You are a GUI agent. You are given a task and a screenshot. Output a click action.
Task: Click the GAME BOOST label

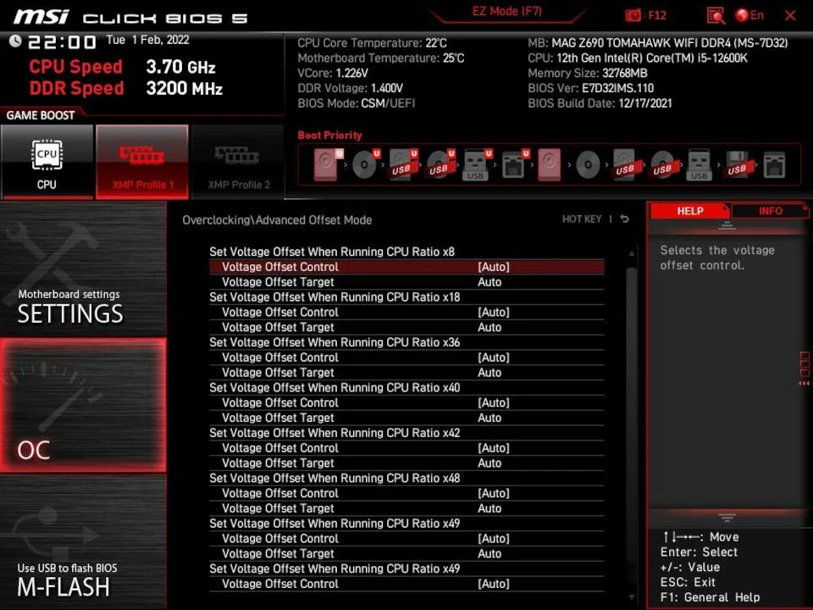tap(41, 115)
